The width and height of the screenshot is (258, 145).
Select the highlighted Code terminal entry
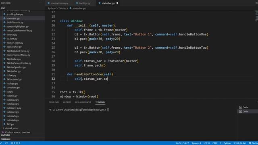point(248,112)
